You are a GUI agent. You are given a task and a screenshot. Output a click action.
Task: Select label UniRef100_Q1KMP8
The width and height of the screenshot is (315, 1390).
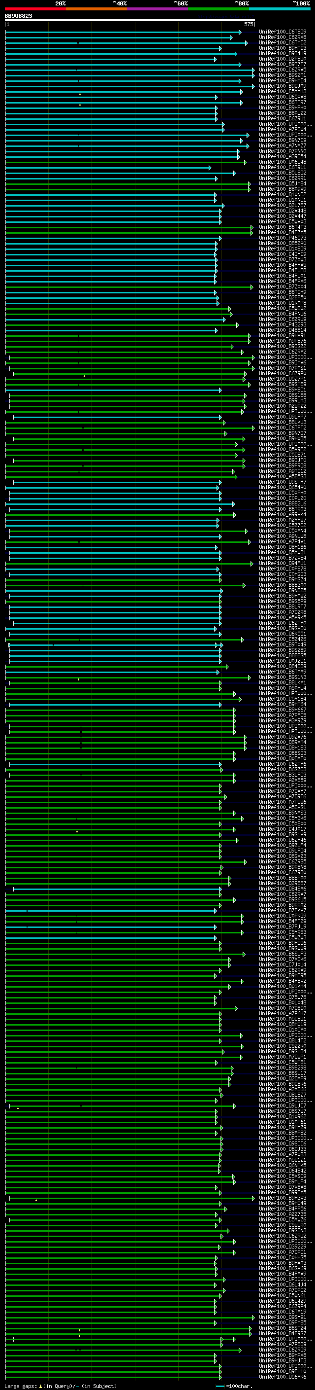(283, 303)
